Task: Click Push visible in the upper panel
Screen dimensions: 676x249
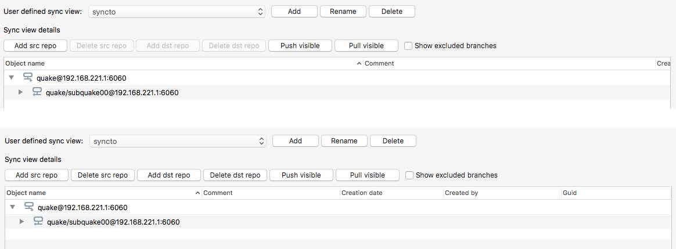Action: pos(300,46)
